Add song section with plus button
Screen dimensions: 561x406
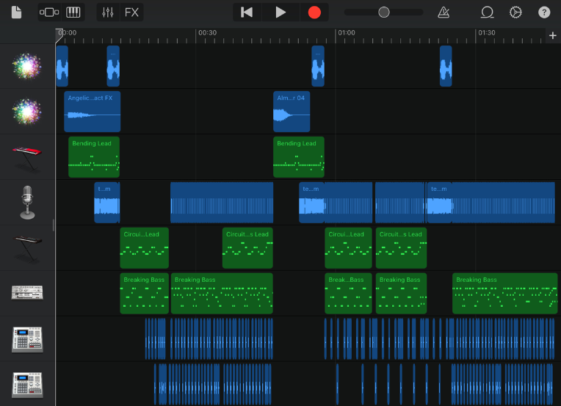point(552,35)
